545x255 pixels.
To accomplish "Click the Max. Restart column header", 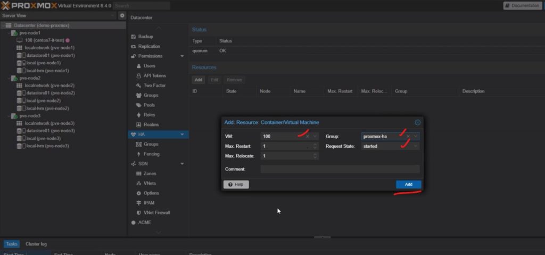I will pos(340,91).
